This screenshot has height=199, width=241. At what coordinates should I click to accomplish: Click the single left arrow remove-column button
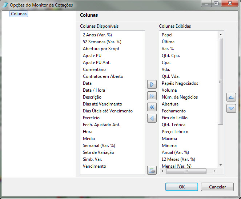click(x=152, y=118)
